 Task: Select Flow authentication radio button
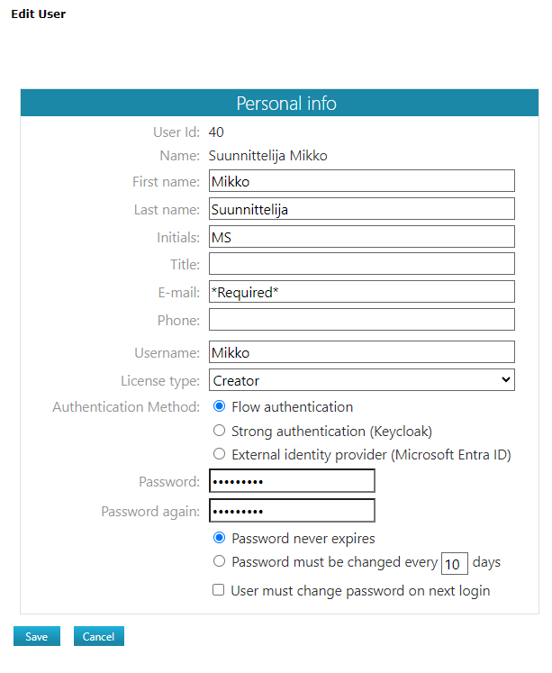pos(220,407)
